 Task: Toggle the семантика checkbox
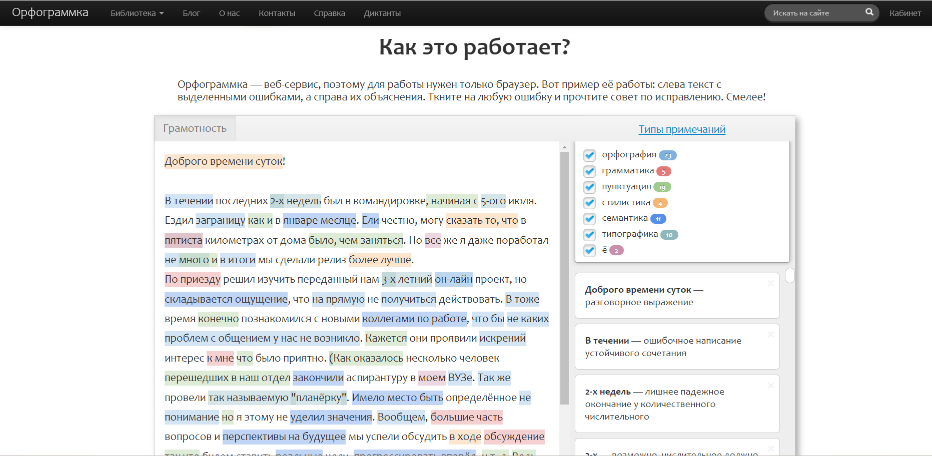click(590, 219)
